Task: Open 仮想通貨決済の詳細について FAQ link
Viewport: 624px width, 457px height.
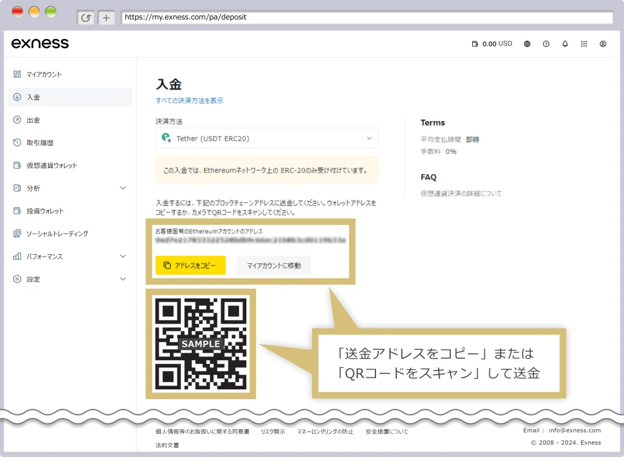Action: 461,194
